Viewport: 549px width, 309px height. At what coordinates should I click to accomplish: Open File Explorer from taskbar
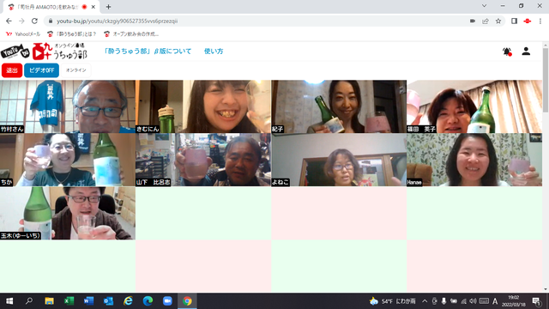pos(49,301)
